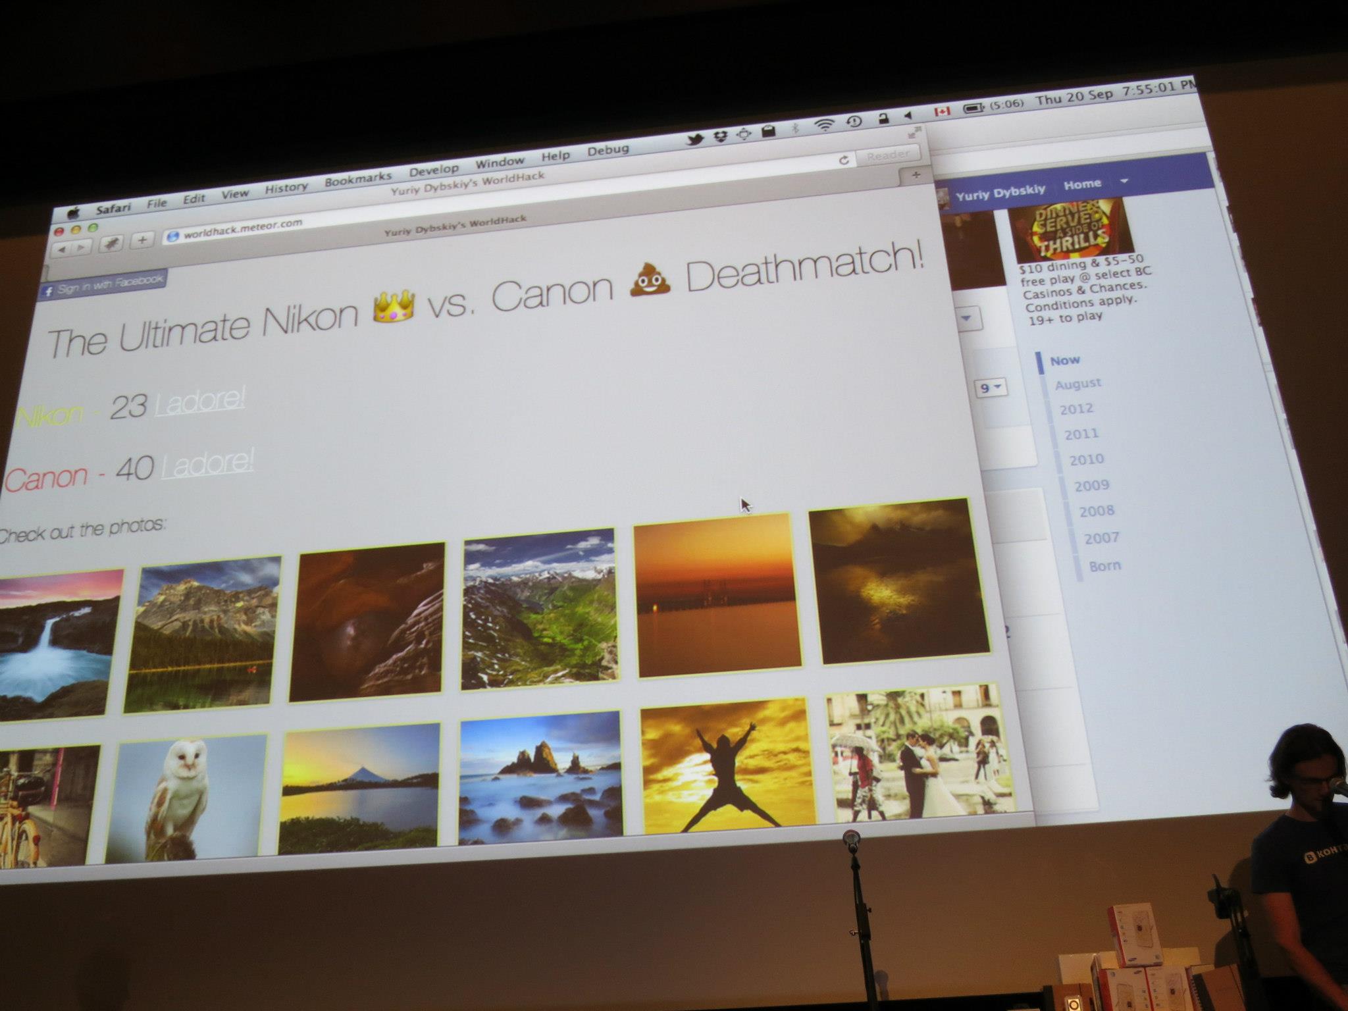Screen dimensions: 1348x1011
Task: Click the Reader button
Action: coord(888,155)
